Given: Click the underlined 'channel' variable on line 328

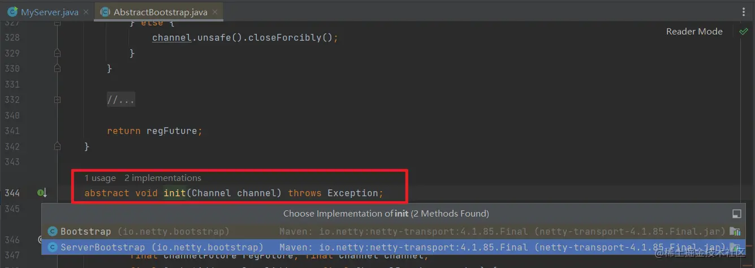Looking at the screenshot, I should pos(172,38).
